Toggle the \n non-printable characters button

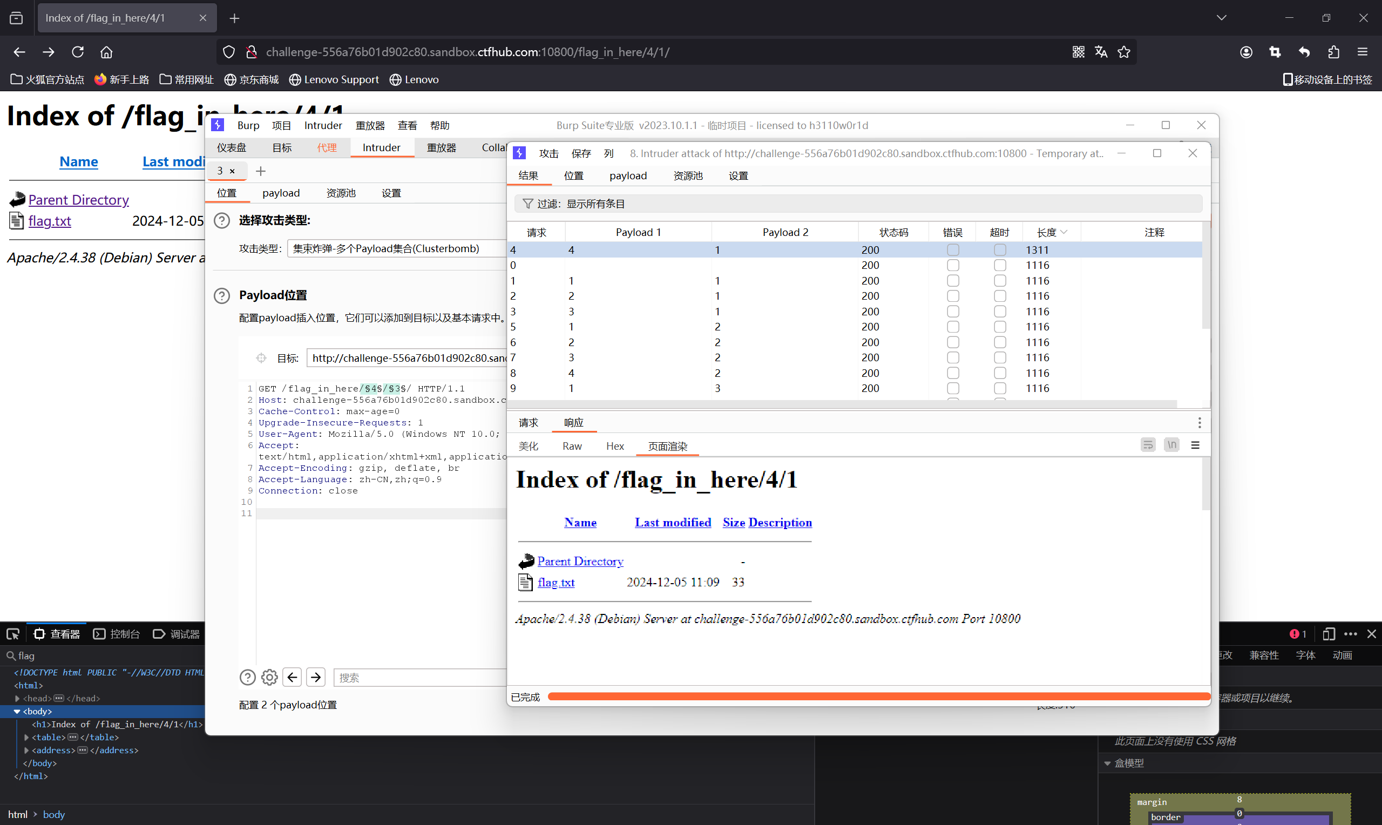click(x=1171, y=445)
